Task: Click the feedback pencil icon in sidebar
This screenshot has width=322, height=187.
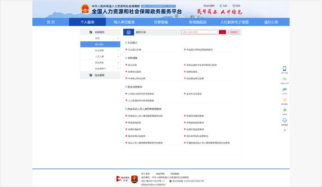Action: [x=285, y=100]
